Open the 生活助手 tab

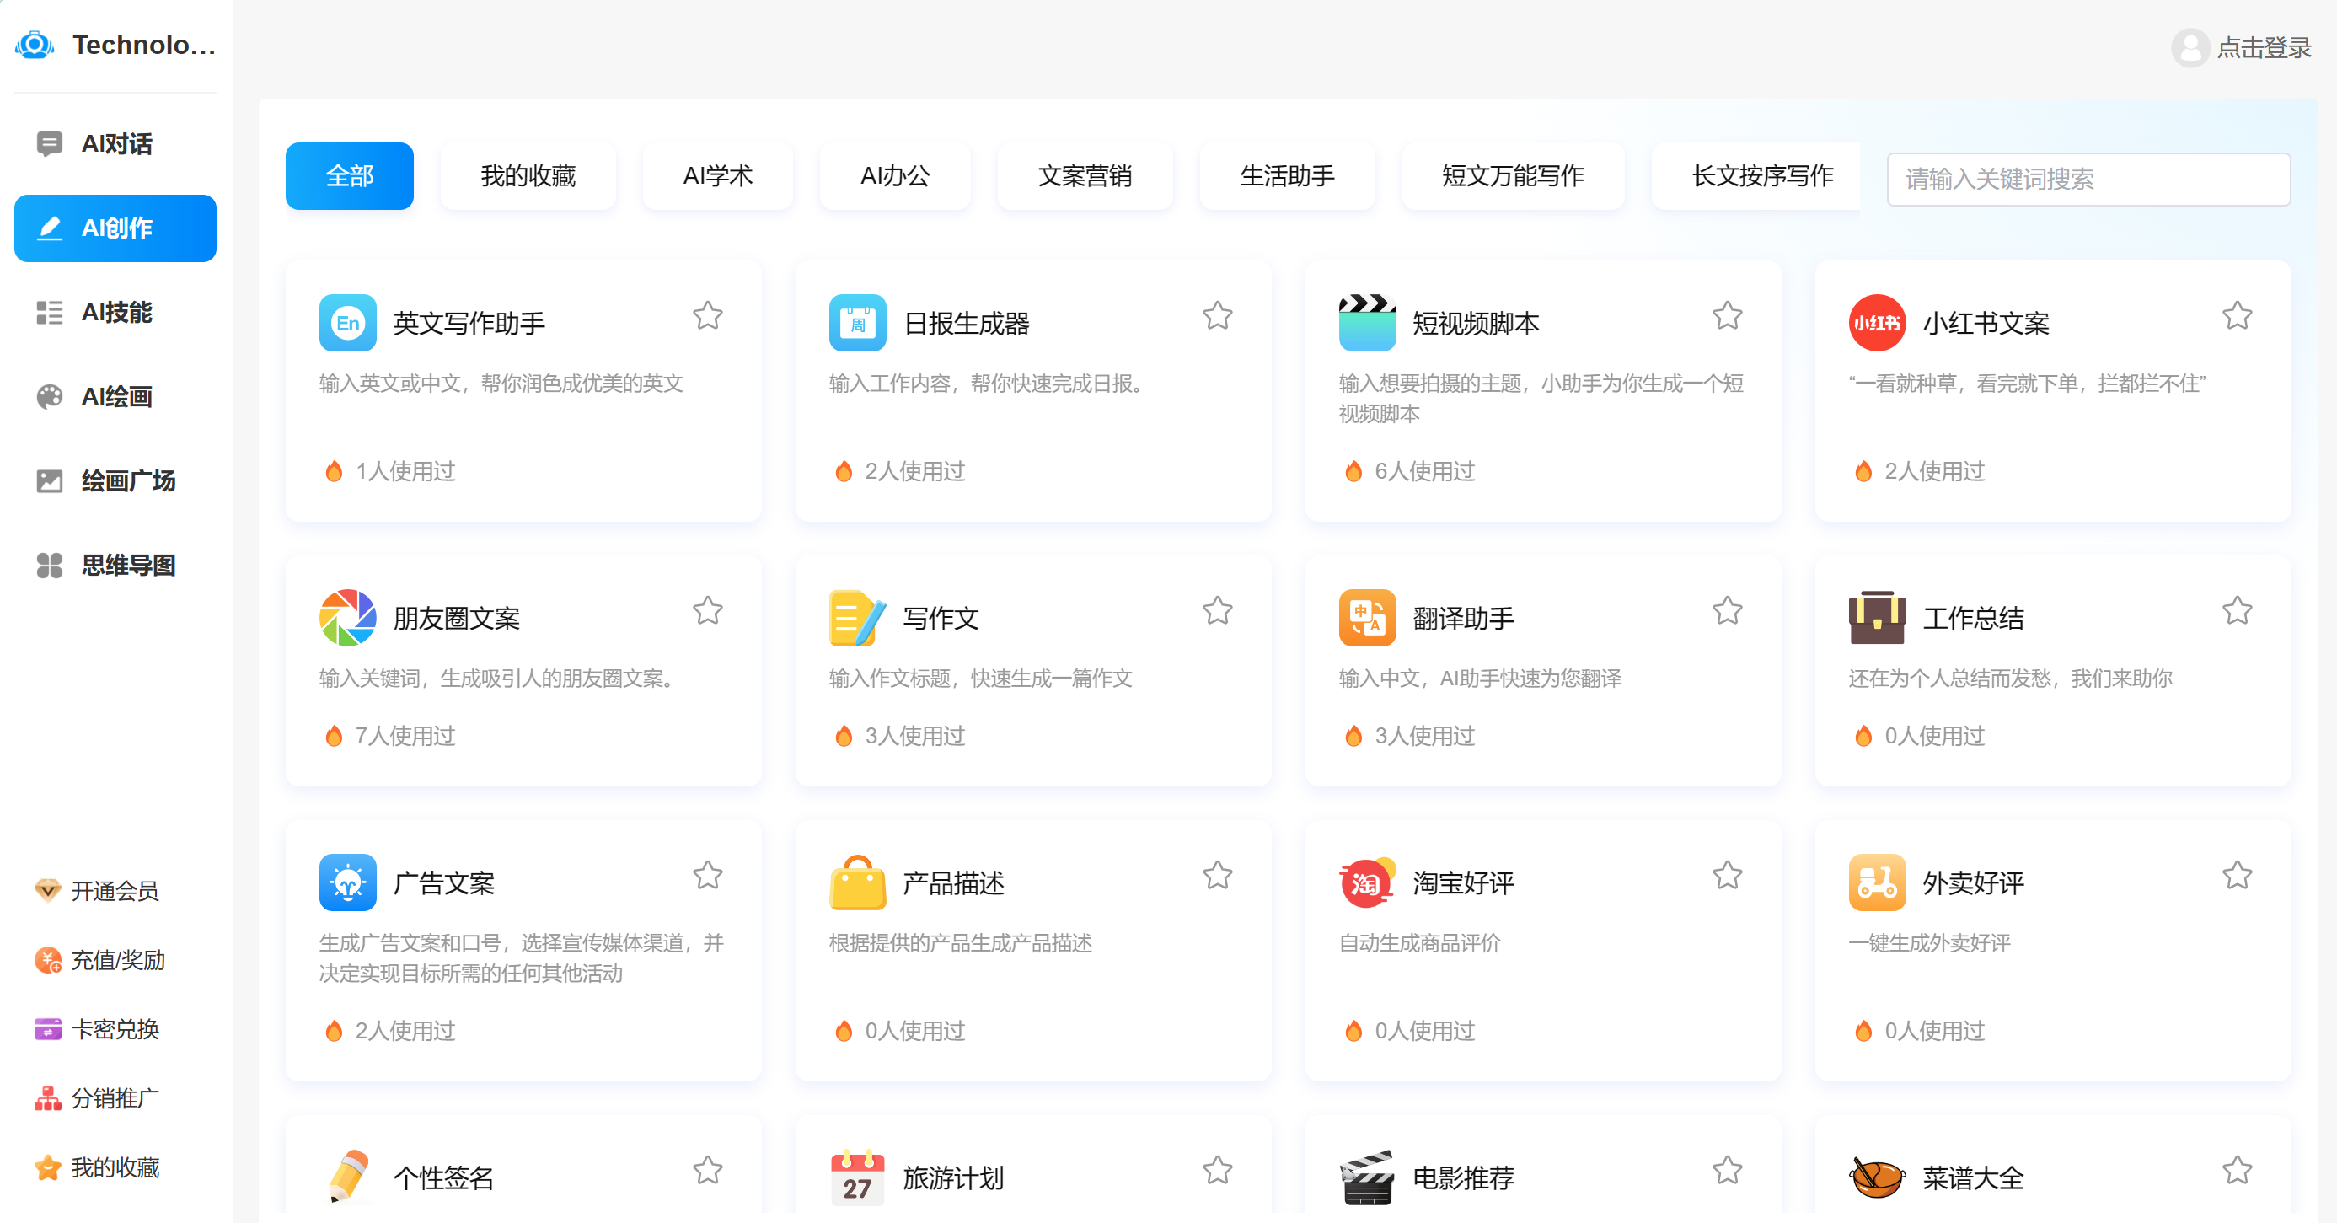tap(1288, 176)
